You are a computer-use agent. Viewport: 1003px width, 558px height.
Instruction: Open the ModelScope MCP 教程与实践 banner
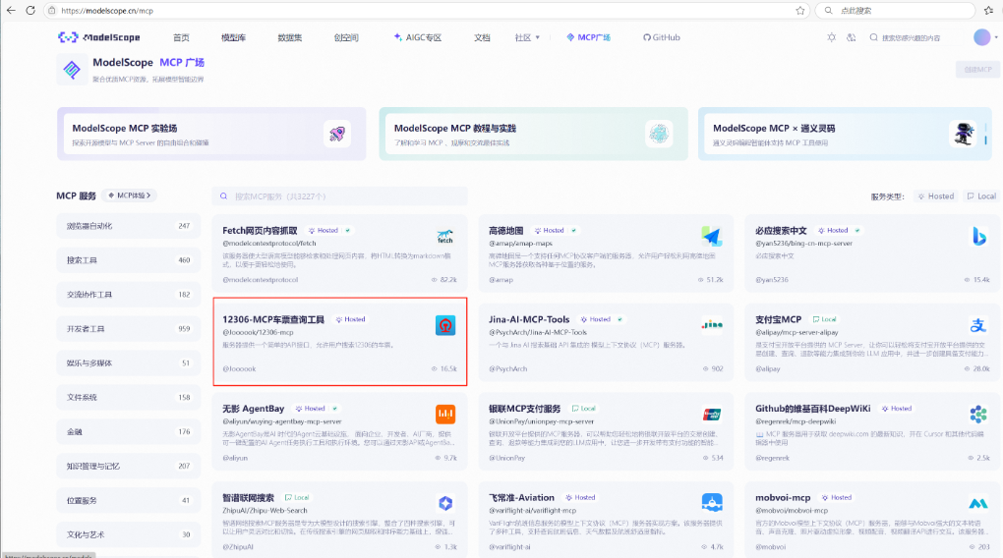[534, 134]
